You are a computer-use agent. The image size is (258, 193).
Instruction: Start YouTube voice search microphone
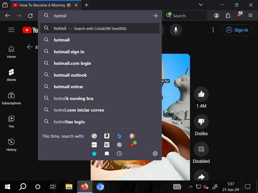click(176, 30)
